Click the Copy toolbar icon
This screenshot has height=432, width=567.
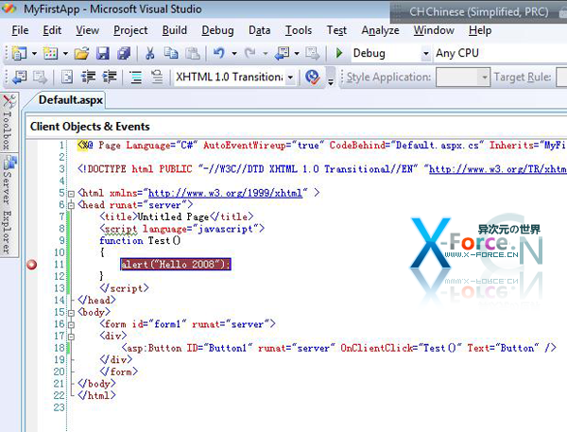tap(171, 54)
